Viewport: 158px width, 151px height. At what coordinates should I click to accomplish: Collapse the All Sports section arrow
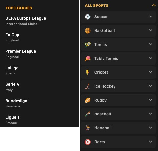point(154,5)
